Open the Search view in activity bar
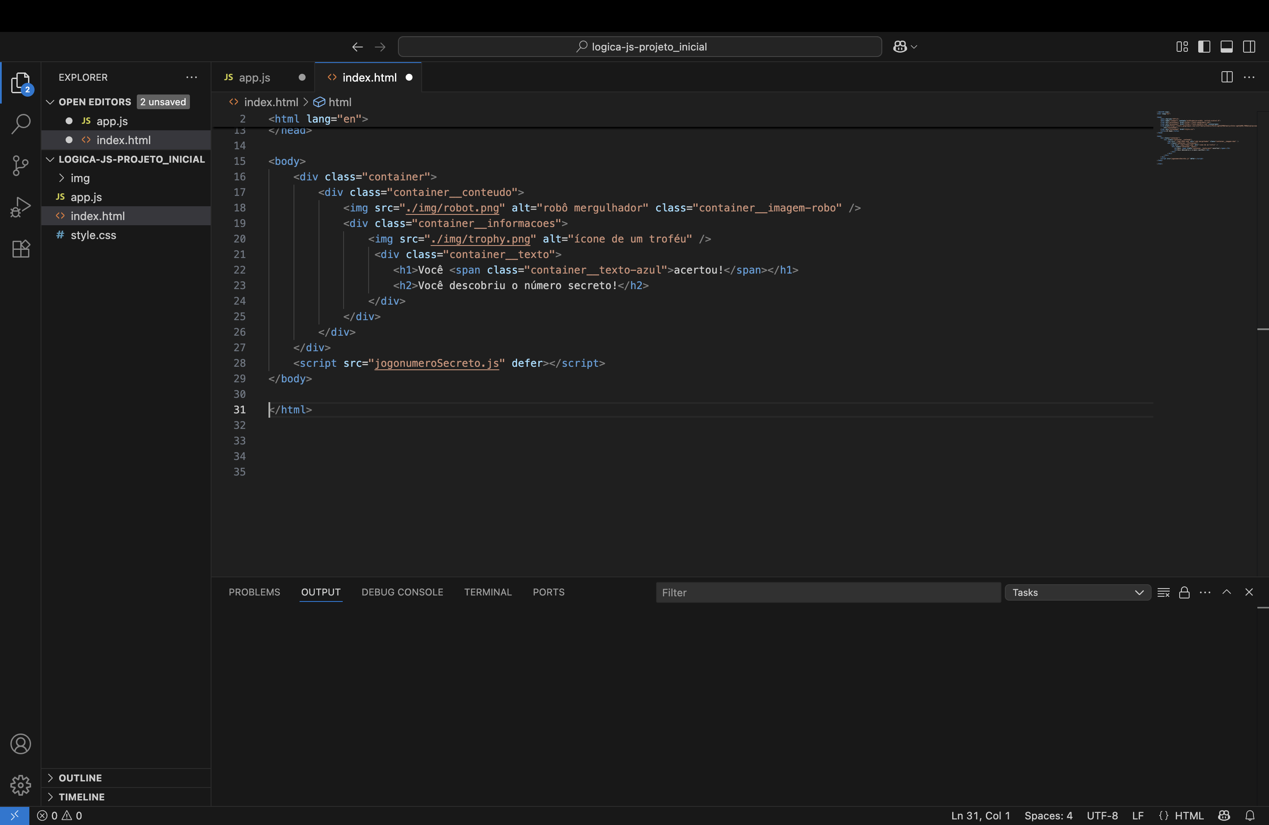 point(20,124)
